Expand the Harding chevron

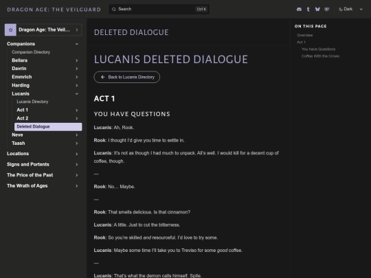77,85
